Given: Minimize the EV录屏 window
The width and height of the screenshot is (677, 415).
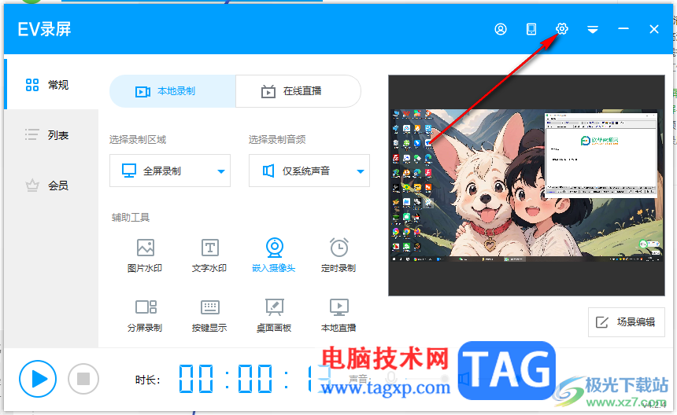Looking at the screenshot, I should pyautogui.click(x=623, y=29).
